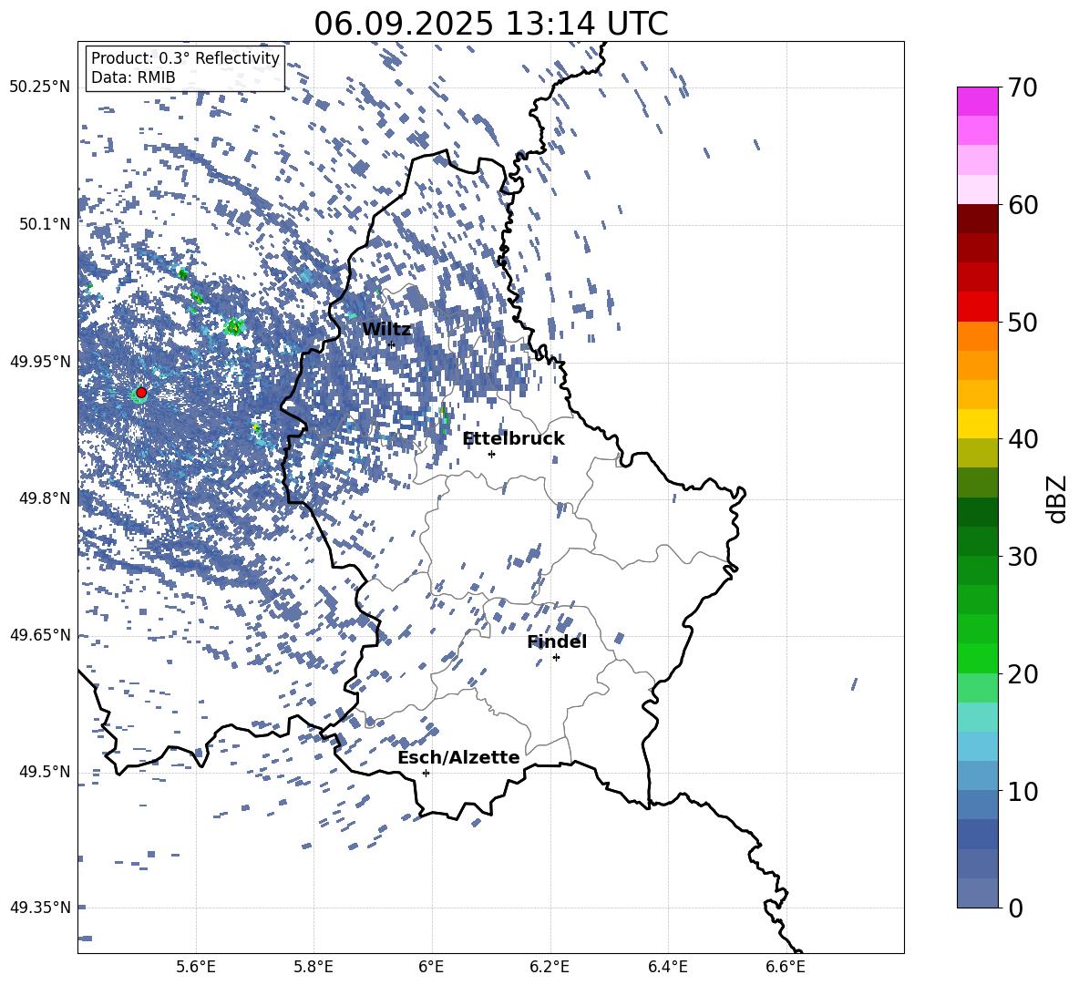Click the 6.4°E longitude label

point(668,967)
